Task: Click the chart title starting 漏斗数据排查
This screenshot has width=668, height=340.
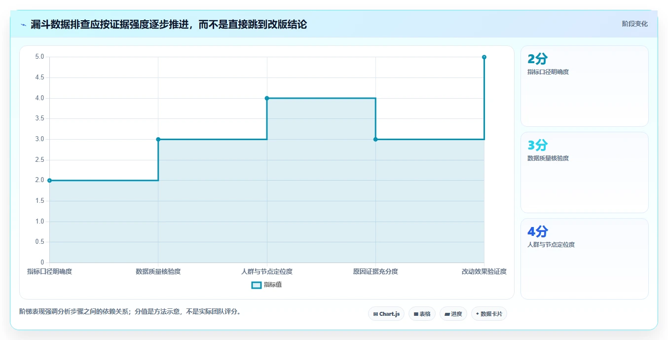Action: tap(169, 24)
